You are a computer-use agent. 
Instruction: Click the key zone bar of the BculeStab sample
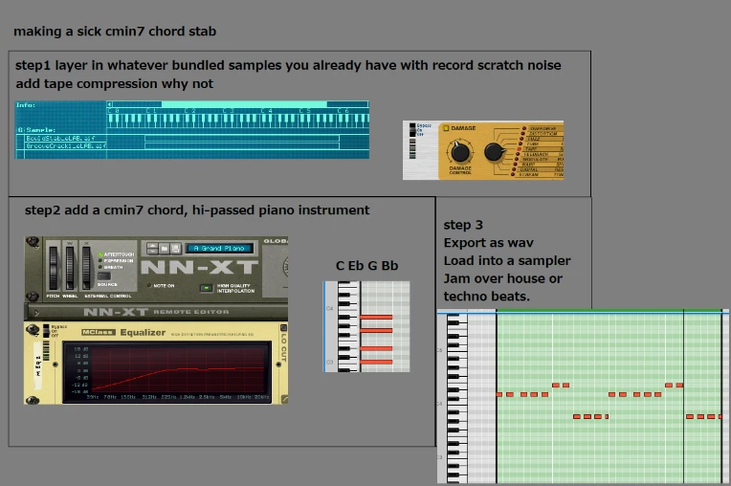241,139
